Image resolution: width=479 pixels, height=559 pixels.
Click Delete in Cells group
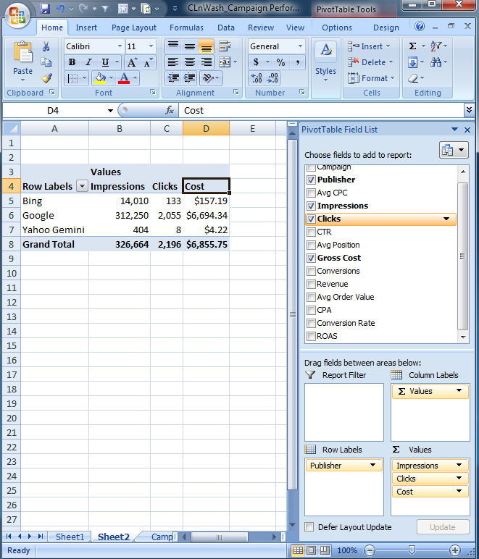370,62
